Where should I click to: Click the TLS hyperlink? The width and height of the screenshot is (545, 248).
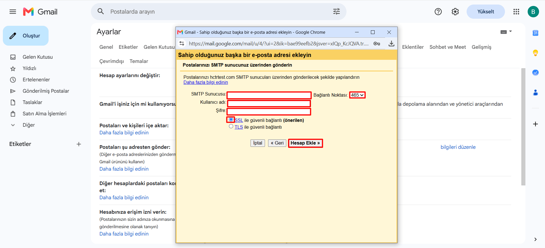239,127
